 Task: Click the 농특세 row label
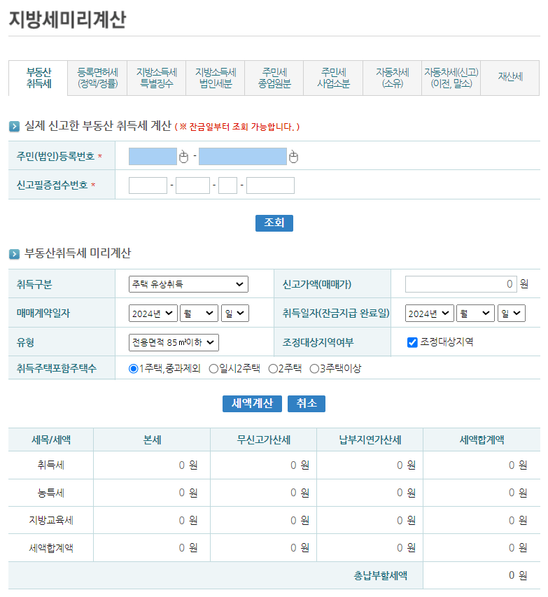[x=50, y=493]
